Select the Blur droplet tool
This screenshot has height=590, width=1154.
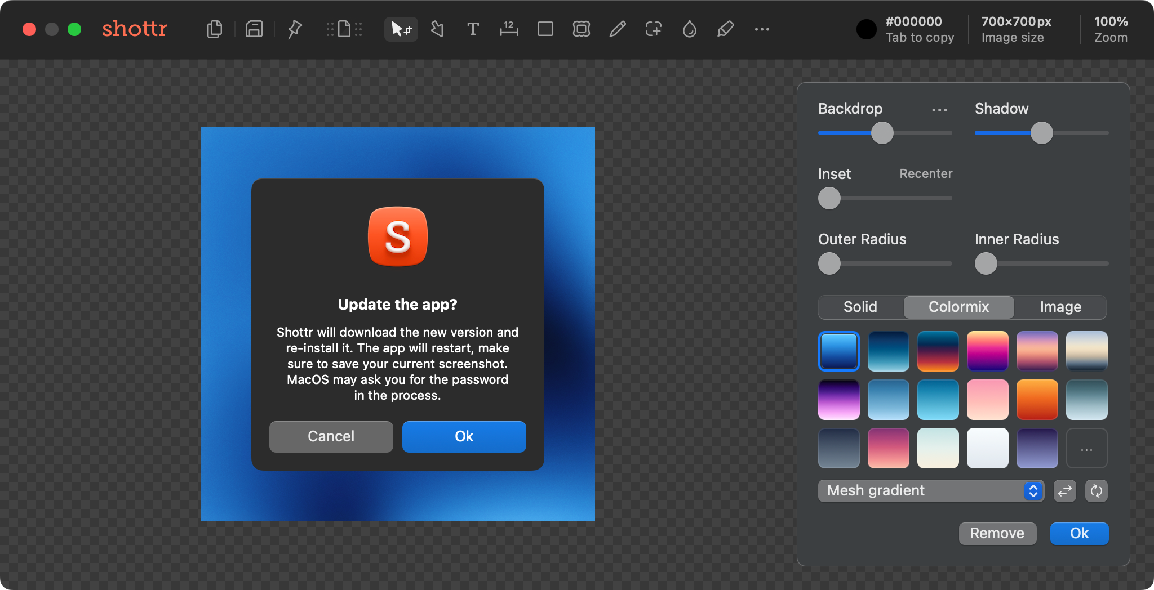click(x=689, y=29)
